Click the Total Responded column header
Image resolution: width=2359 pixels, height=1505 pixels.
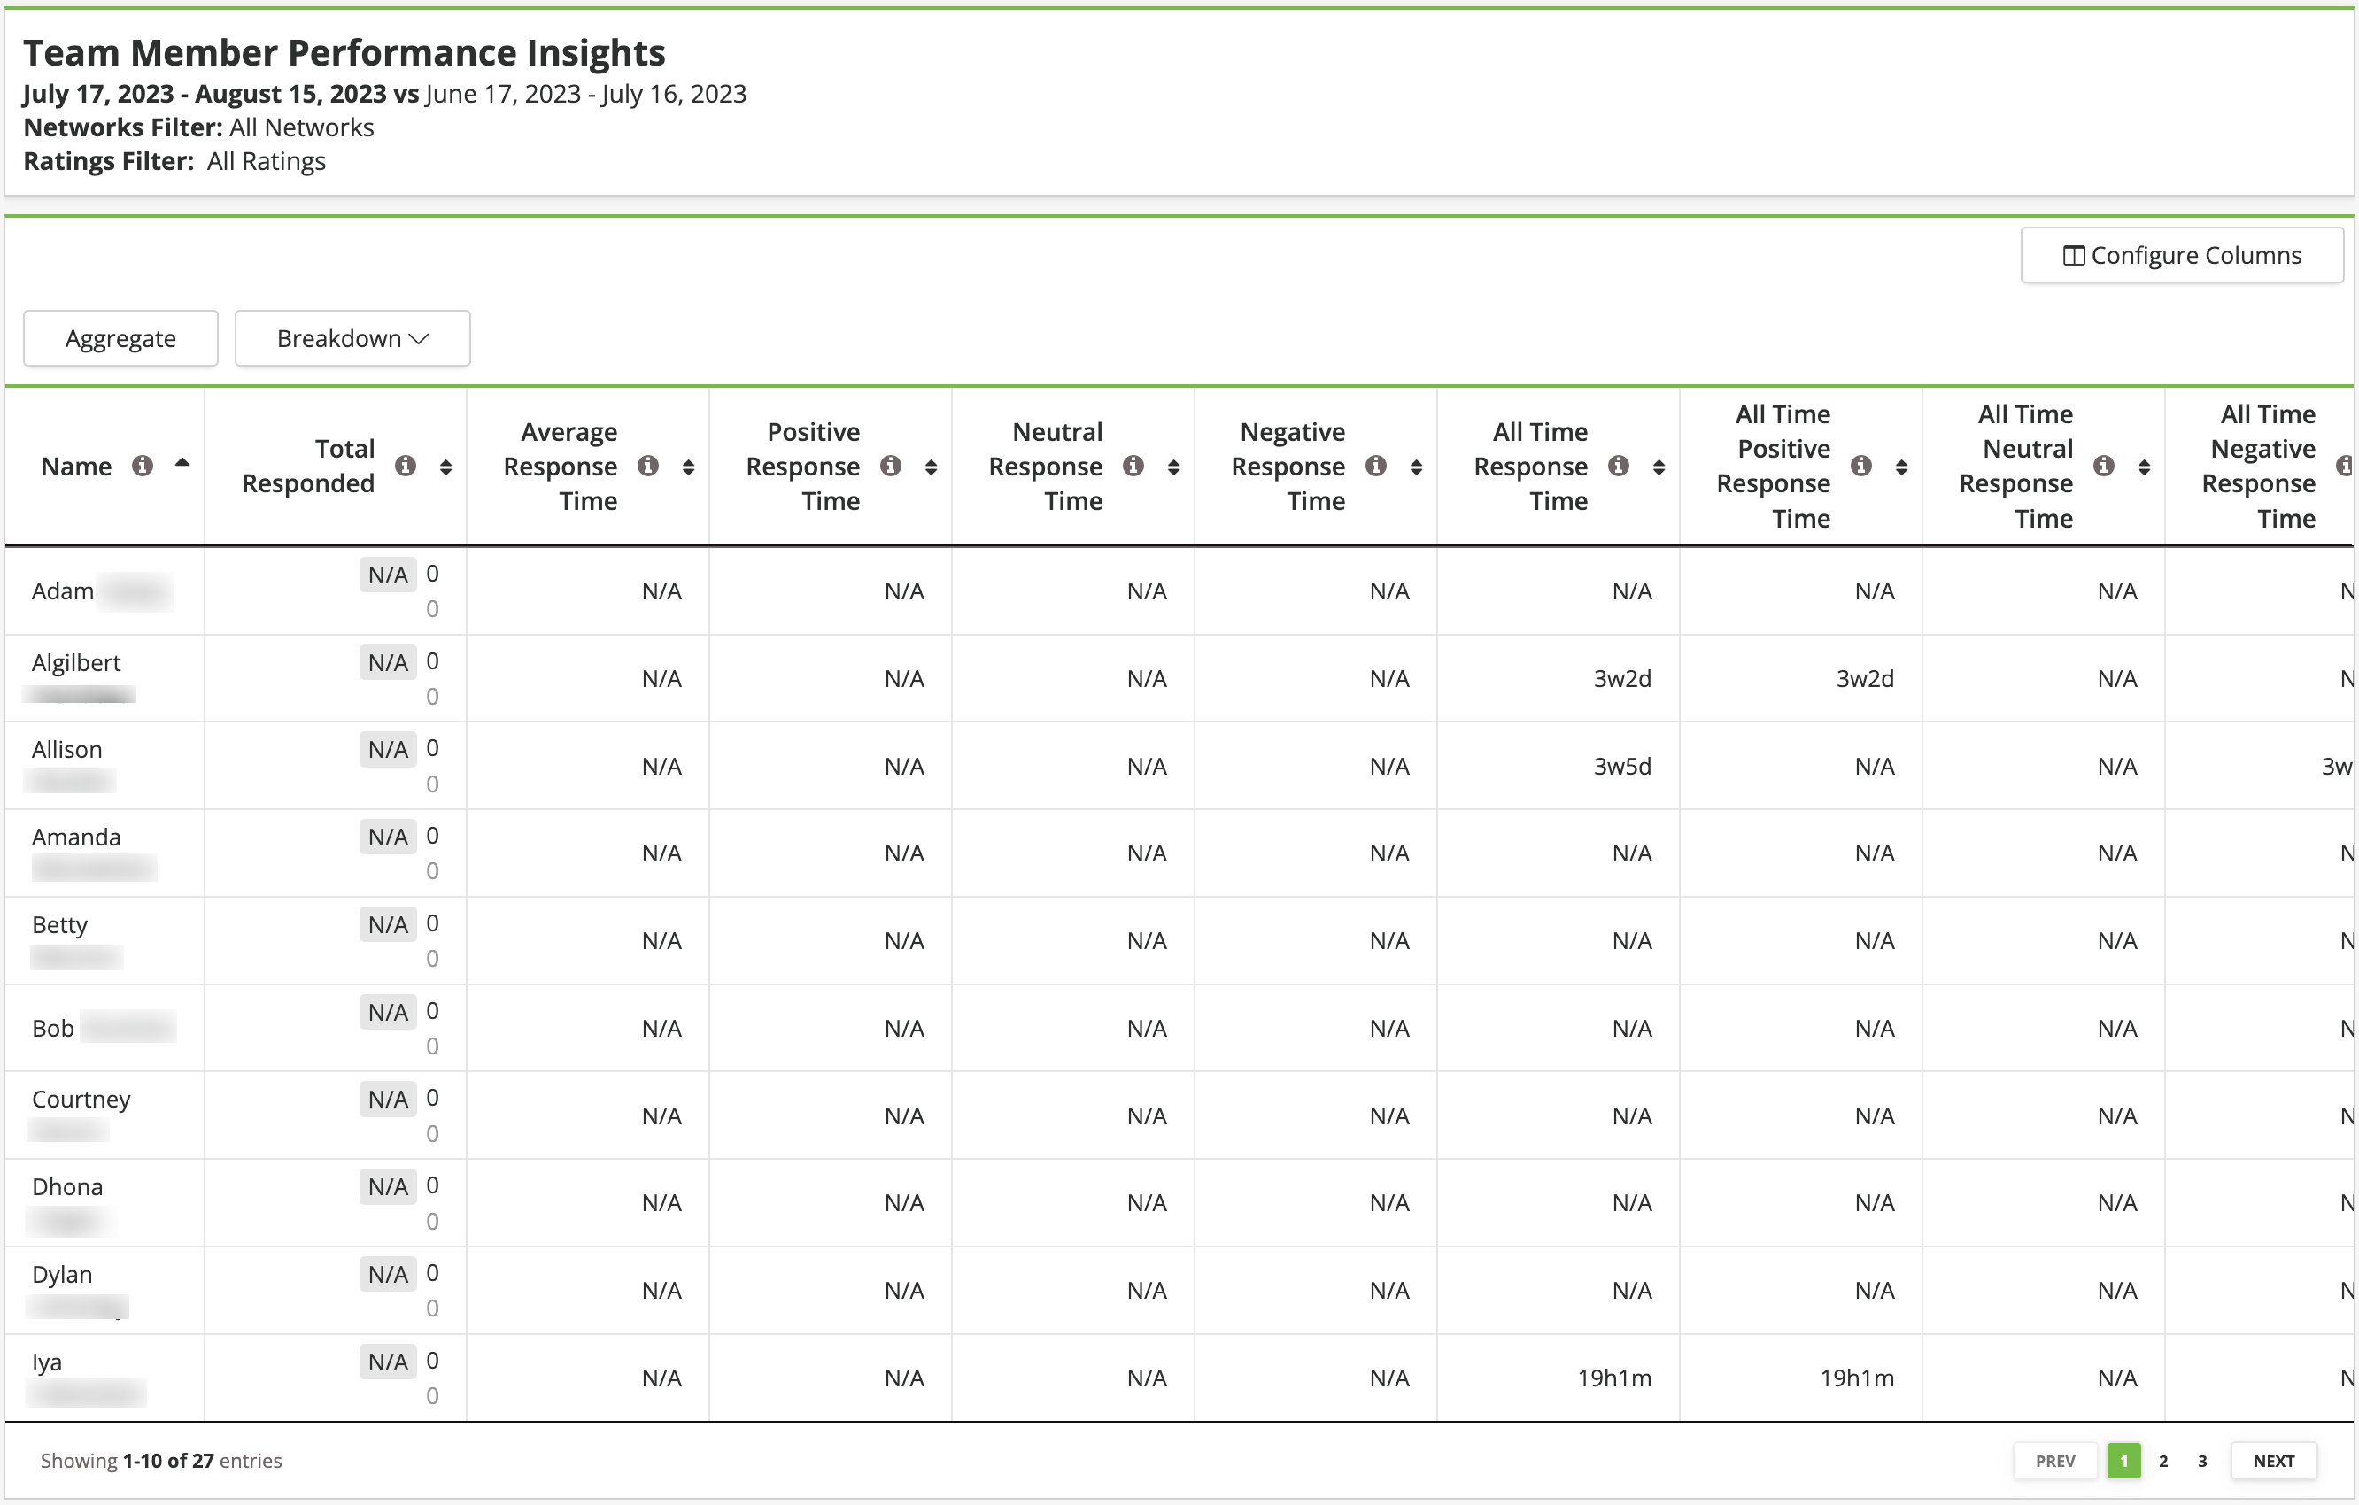point(308,466)
